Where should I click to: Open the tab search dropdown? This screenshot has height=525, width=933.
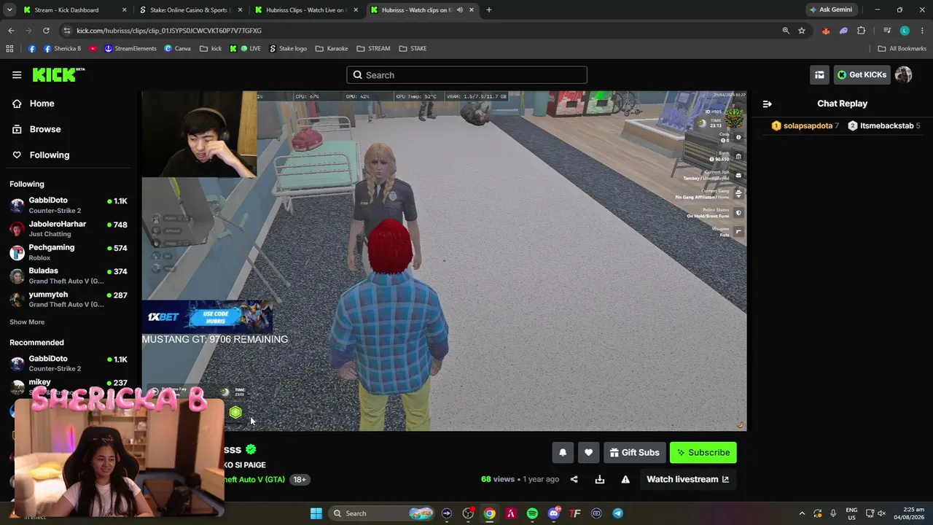point(9,10)
